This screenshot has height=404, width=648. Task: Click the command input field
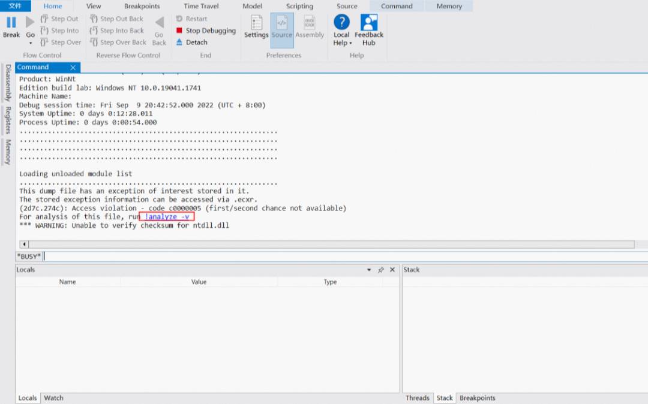pyautogui.click(x=346, y=257)
